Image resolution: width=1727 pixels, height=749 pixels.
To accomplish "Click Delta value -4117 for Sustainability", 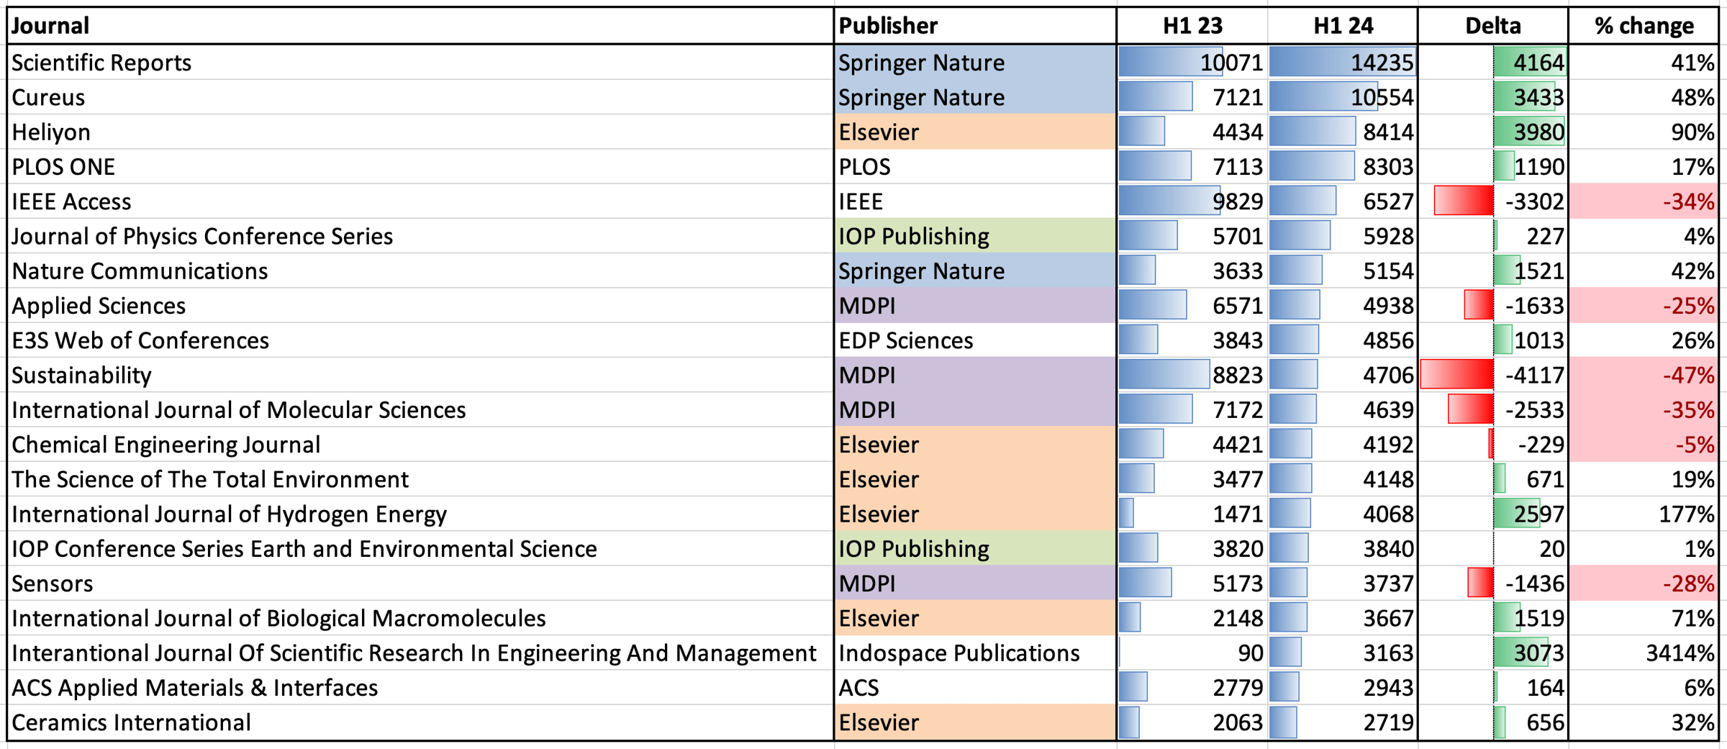I will [1493, 375].
